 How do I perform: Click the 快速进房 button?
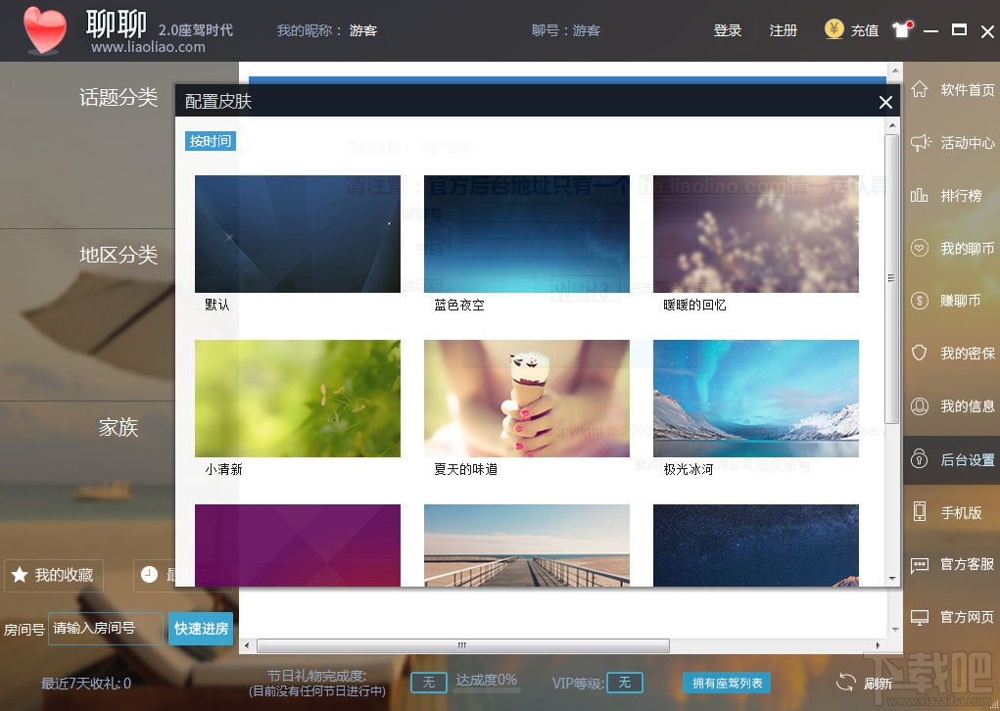201,629
